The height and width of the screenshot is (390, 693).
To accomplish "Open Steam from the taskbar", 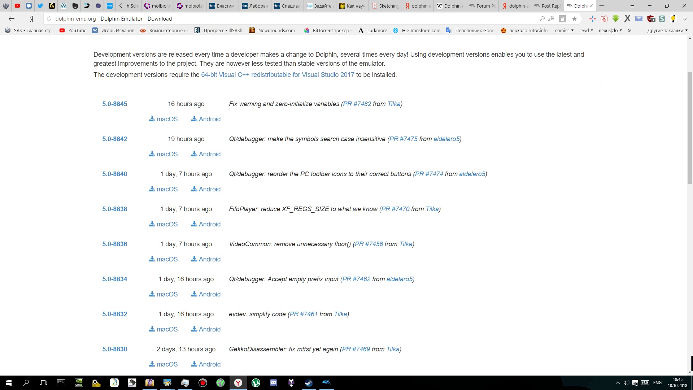I will coord(309,383).
